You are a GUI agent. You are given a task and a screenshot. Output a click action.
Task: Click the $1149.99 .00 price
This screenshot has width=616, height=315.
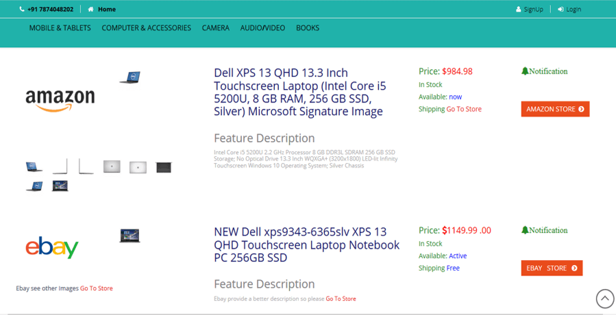pyautogui.click(x=467, y=231)
